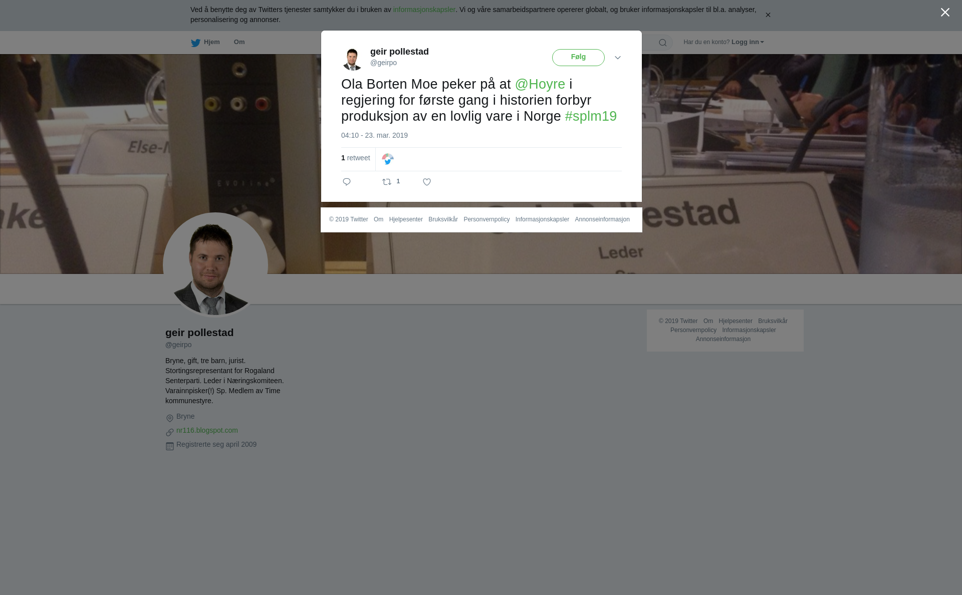The image size is (962, 595).
Task: Go to Hjem in top navigation
Action: pos(211,42)
